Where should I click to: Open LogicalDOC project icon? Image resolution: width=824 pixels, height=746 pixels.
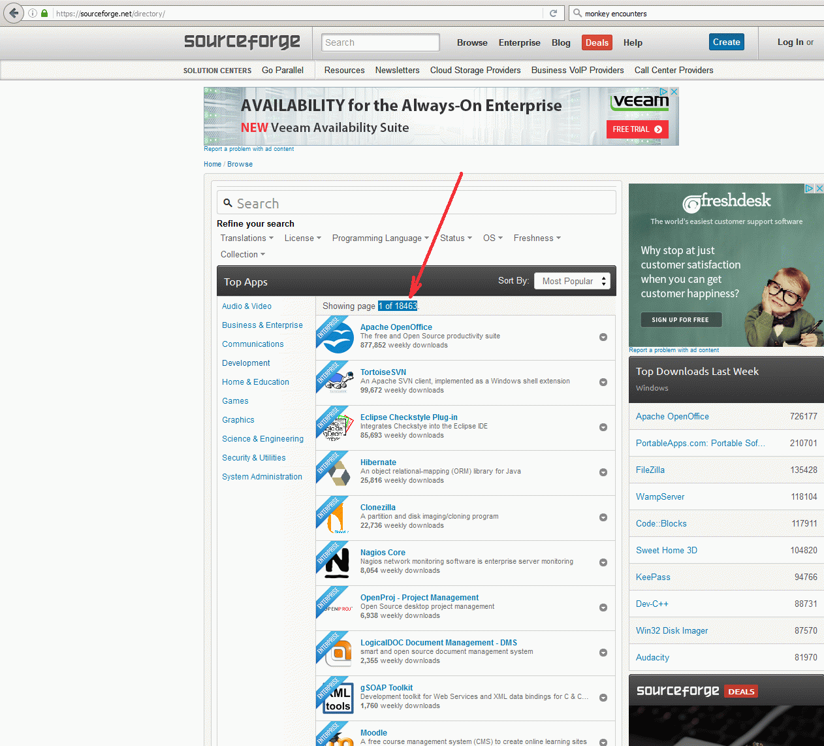point(338,653)
